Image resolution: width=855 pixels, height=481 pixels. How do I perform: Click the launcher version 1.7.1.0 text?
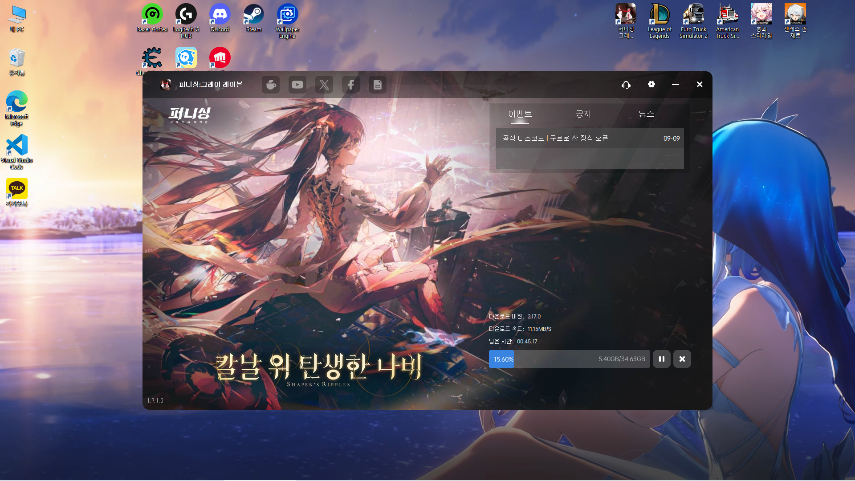coord(155,401)
